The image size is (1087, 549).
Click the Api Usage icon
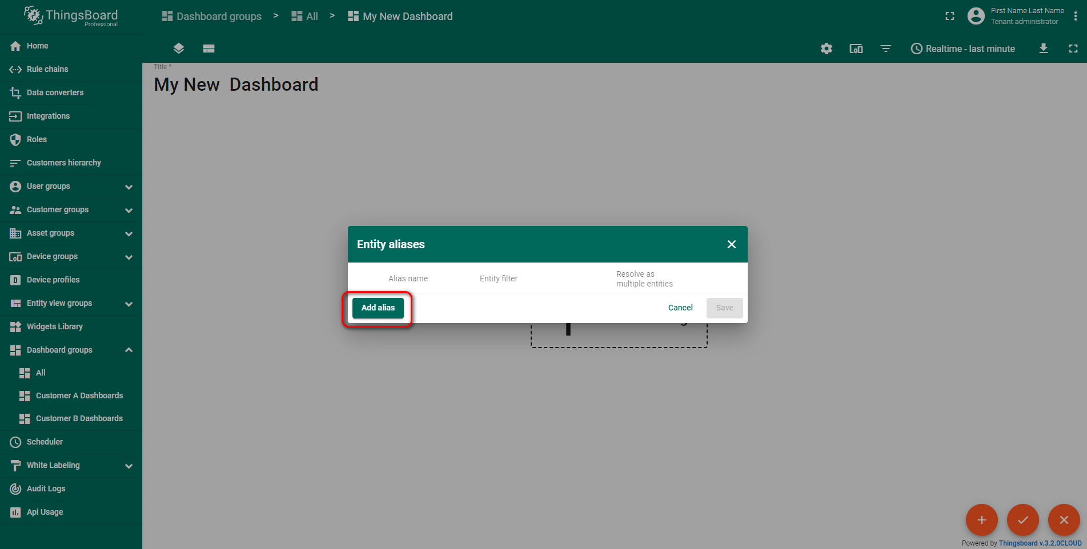[15, 512]
